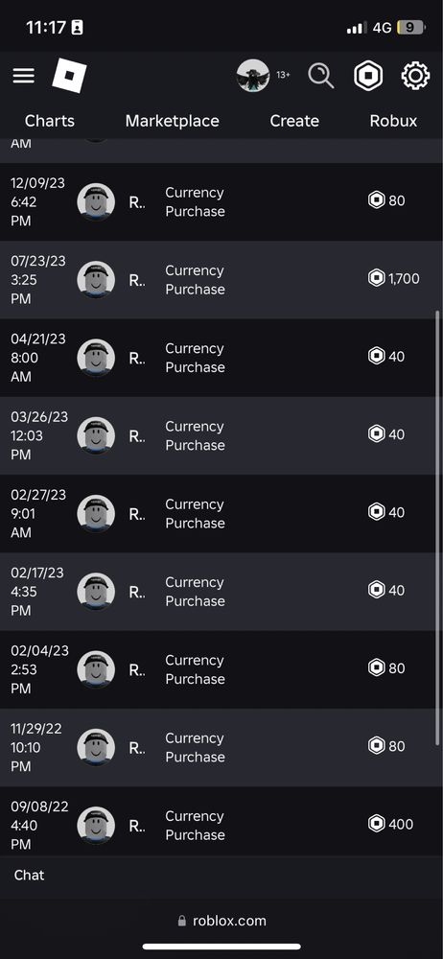This screenshot has height=959, width=443.
Task: Tap the R.. username on 02/04/23 row
Action: pos(137,669)
